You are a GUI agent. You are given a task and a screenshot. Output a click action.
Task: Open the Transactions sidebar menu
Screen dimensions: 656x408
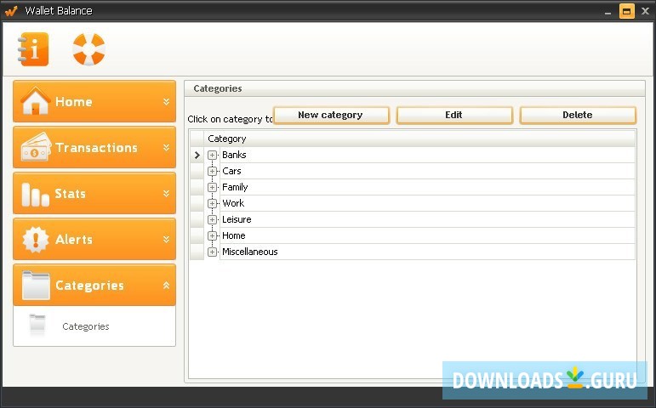coord(94,147)
